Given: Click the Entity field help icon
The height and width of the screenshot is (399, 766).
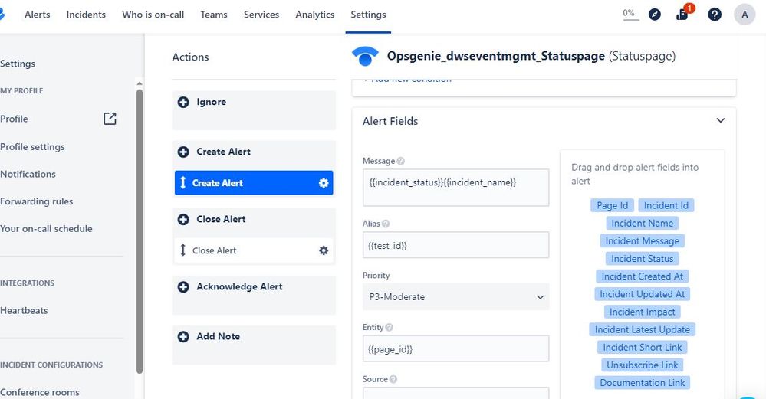Looking at the screenshot, I should (x=389, y=327).
